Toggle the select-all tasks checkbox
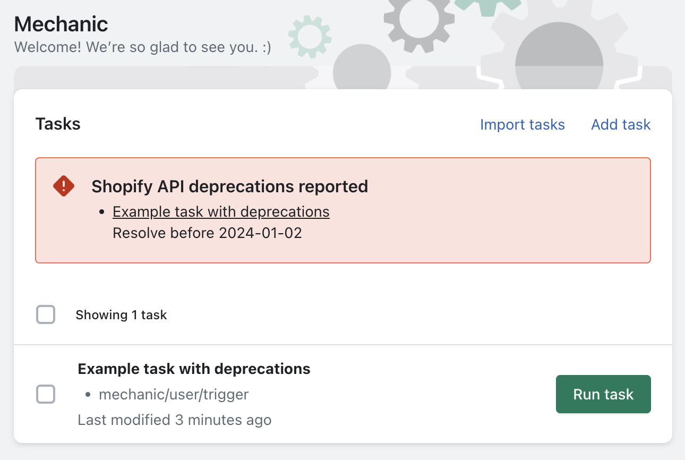Viewport: 685px width, 460px height. click(x=46, y=314)
